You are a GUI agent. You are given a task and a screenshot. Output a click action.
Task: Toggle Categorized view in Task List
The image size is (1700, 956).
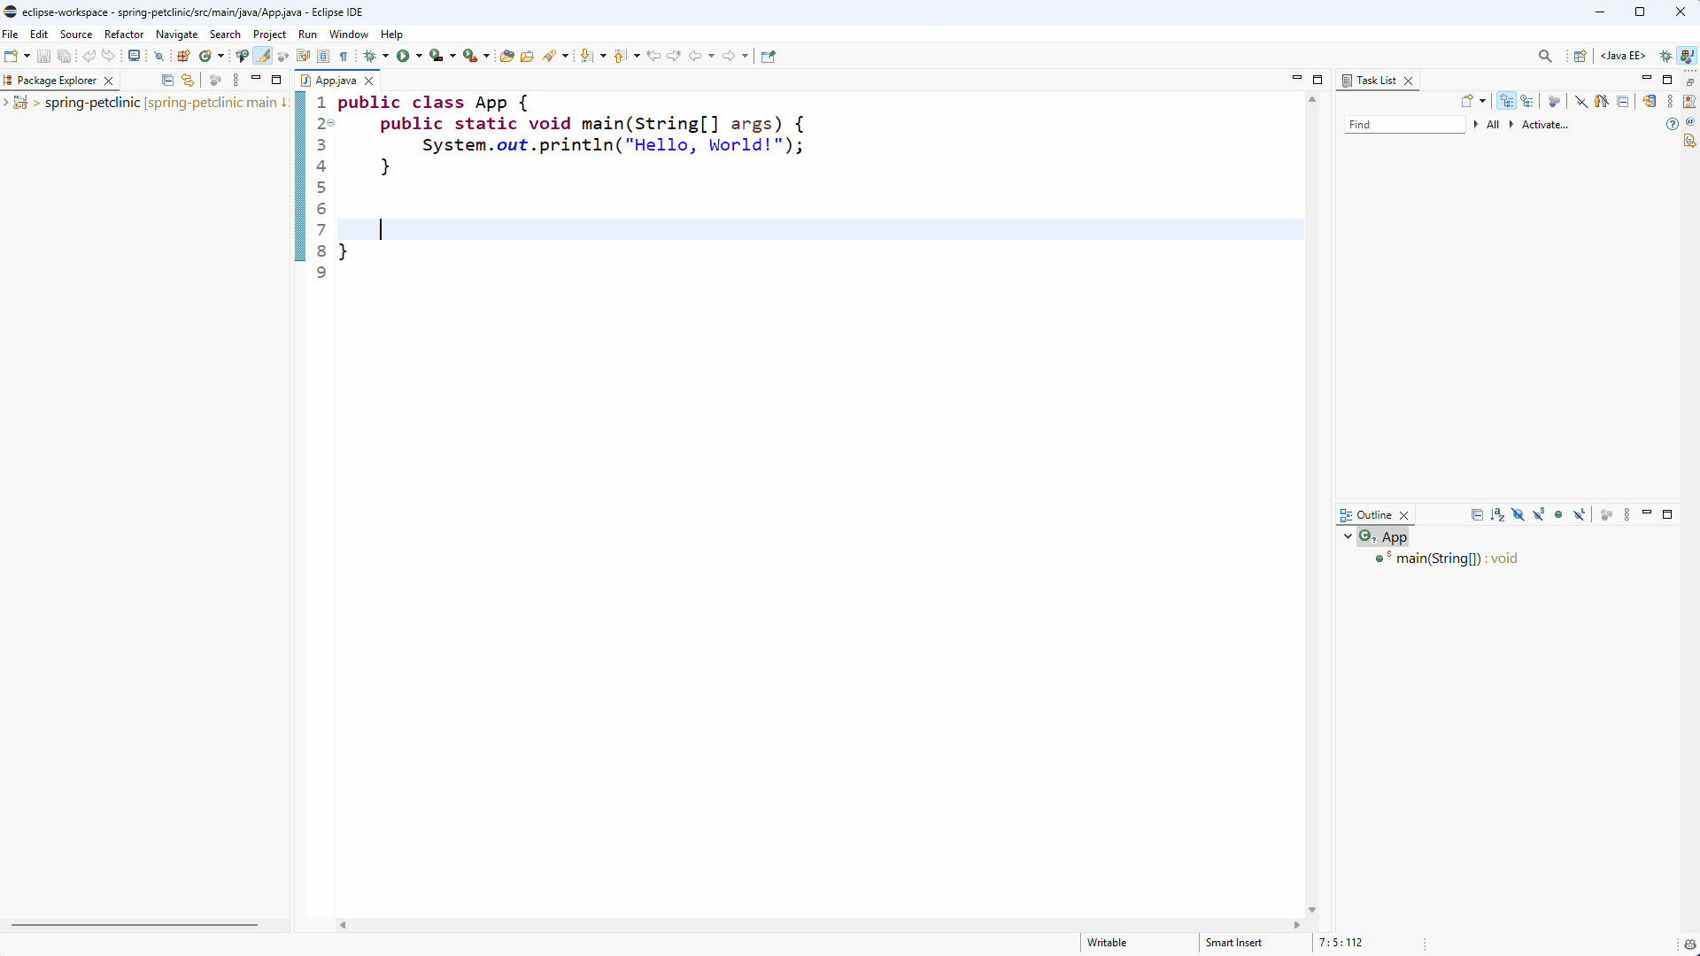click(1506, 101)
